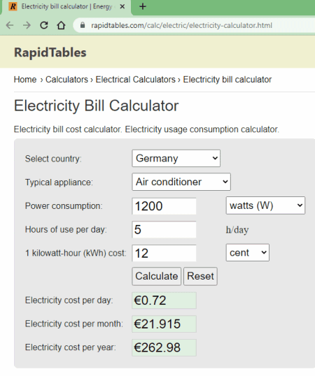This screenshot has height=376, width=315.
Task: Click the browser back arrow icon
Action: pyautogui.click(x=10, y=25)
